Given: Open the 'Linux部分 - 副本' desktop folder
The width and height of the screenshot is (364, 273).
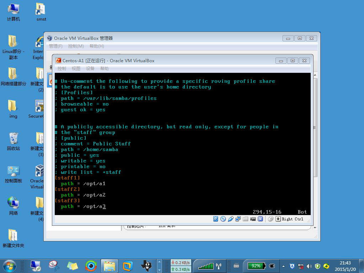Looking at the screenshot, I should coord(13,47).
